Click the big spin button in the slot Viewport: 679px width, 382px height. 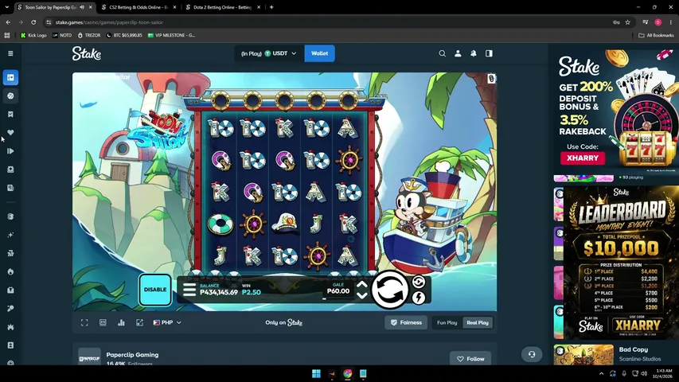coord(390,290)
